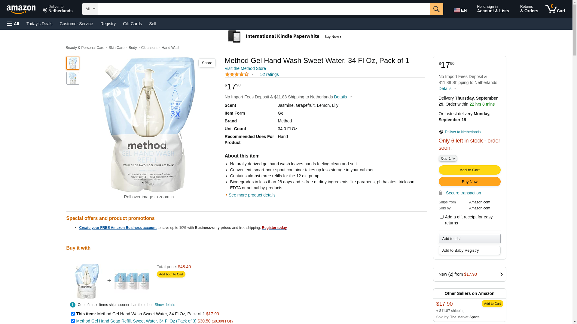Click the magnifying glass search button
This screenshot has height=324, width=577.
point(436,9)
